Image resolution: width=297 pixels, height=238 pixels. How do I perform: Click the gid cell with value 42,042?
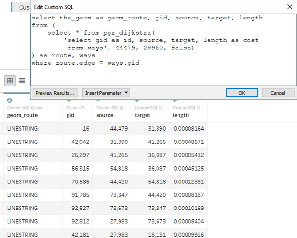point(79,142)
